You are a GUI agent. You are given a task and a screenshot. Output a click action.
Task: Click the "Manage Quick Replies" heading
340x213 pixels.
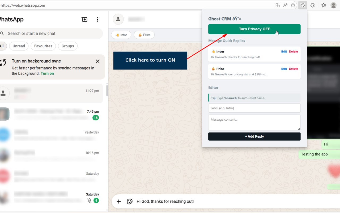[x=227, y=41]
